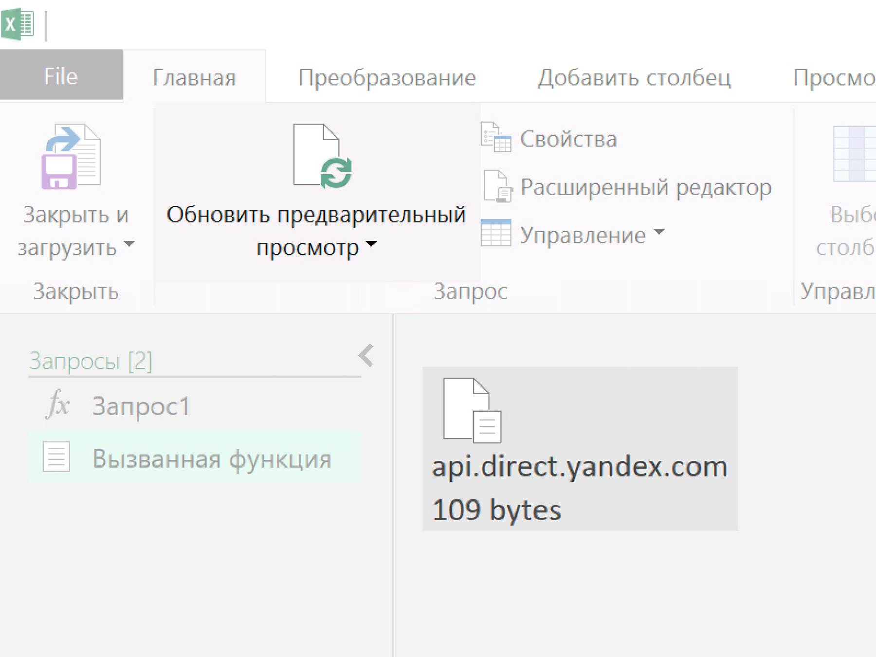Expand the Закрыть и загрузить dropdown arrow

click(x=129, y=243)
